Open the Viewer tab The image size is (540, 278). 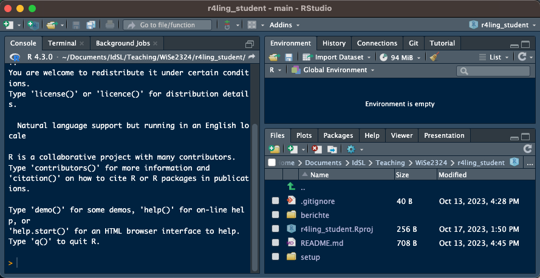[402, 135]
